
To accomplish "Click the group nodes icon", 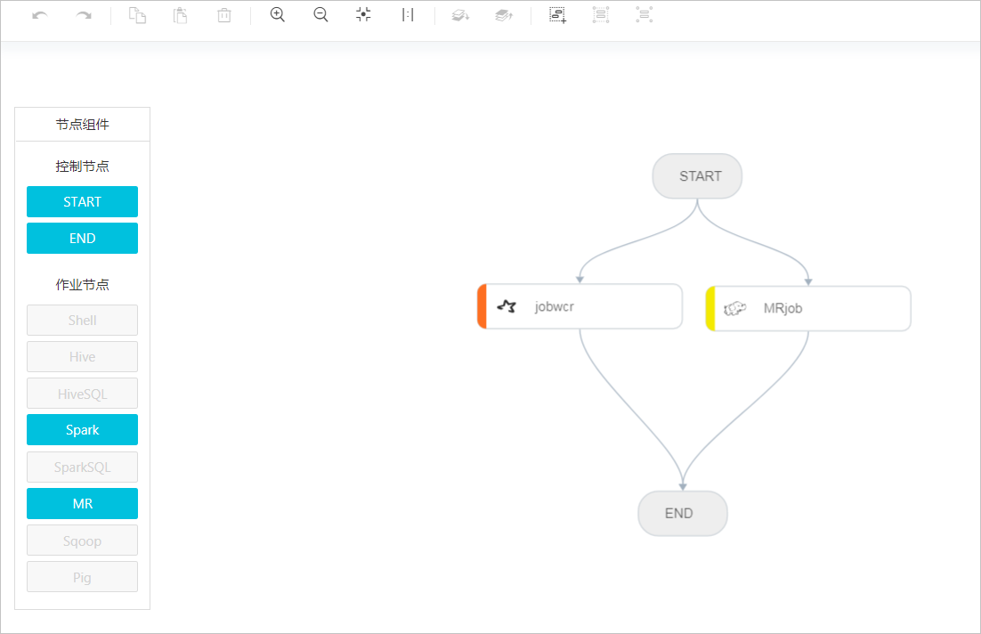I will (x=601, y=15).
